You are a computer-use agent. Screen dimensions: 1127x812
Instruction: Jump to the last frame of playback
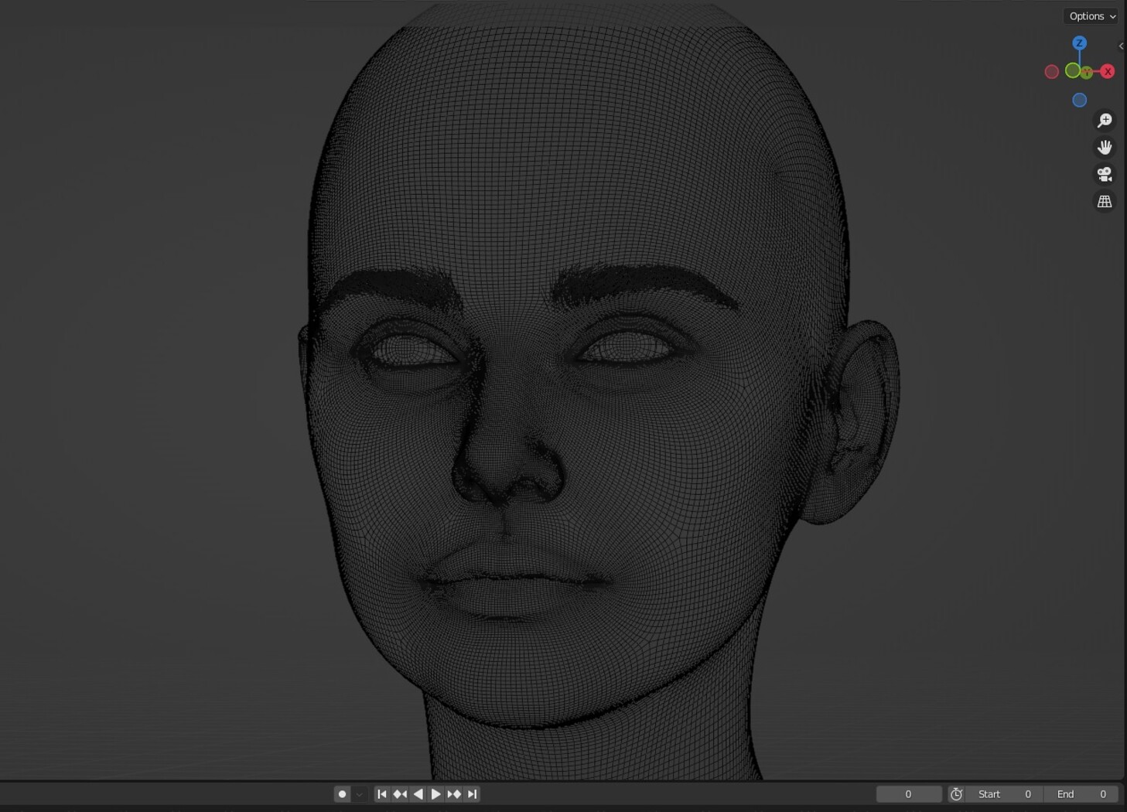point(472,794)
